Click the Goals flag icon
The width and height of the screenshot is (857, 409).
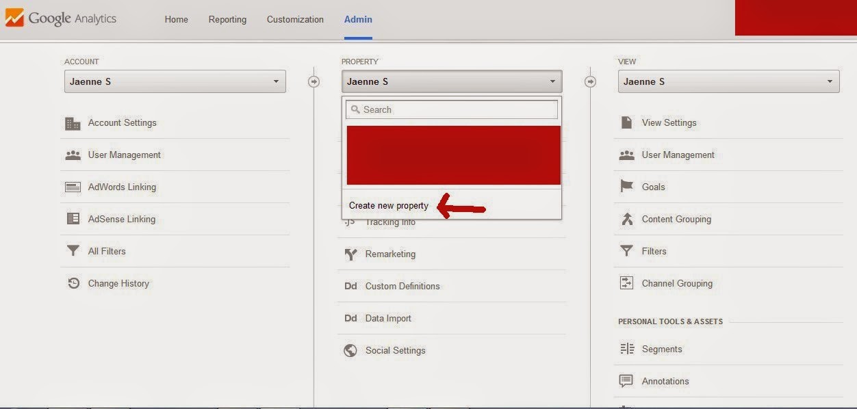tap(626, 187)
